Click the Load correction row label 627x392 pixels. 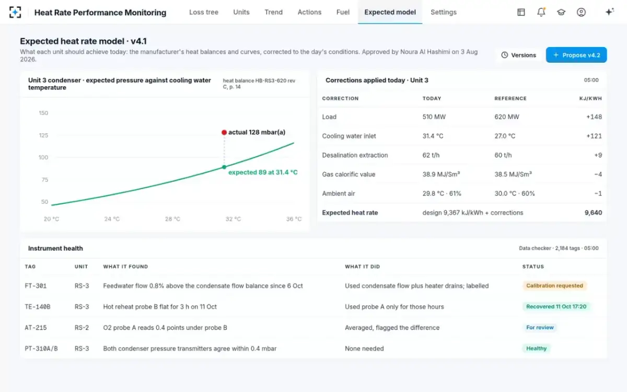pyautogui.click(x=329, y=117)
